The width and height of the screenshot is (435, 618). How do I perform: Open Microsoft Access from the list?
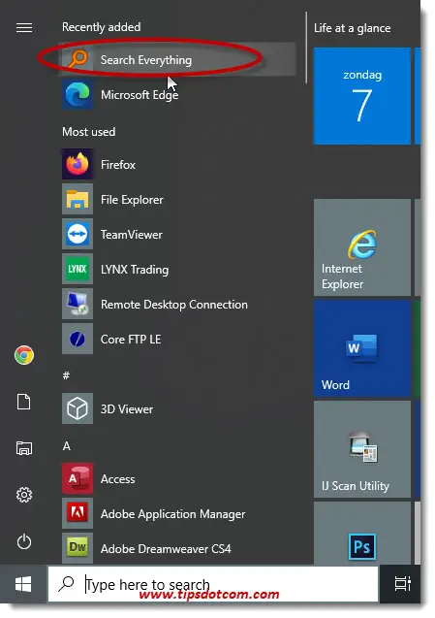click(x=177, y=479)
